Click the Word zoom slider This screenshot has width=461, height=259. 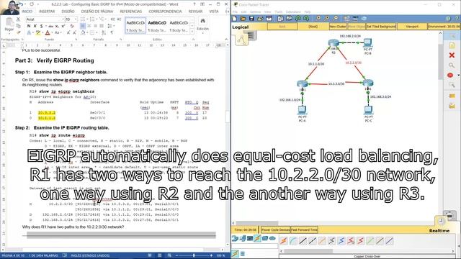tap(194, 255)
